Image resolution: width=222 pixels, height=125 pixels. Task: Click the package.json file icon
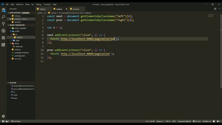[13, 56]
